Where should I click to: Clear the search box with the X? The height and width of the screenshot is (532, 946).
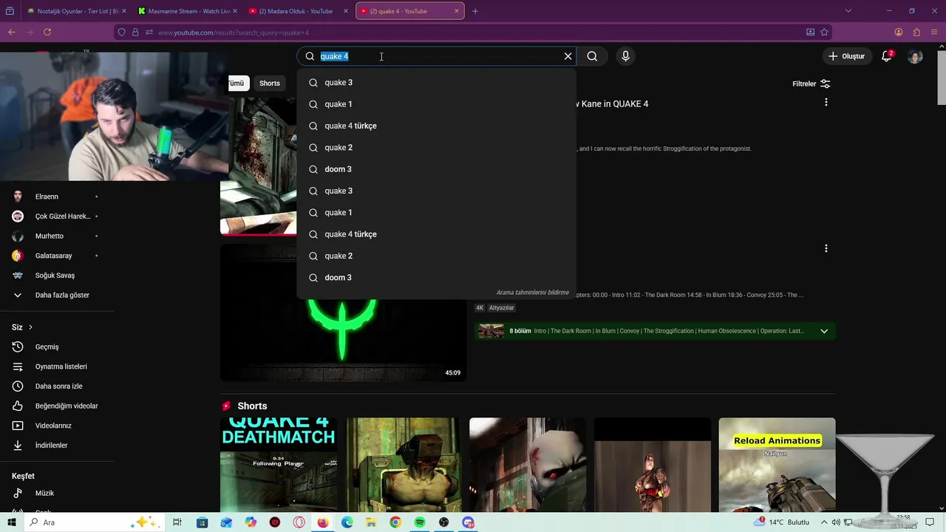point(568,56)
